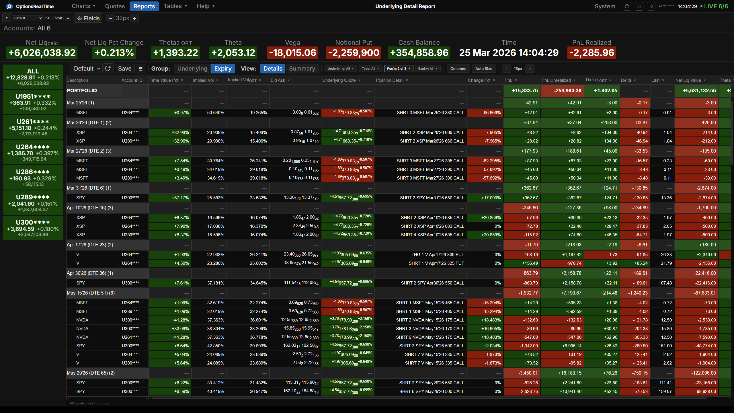Set grouping to Expiry

(x=223, y=69)
